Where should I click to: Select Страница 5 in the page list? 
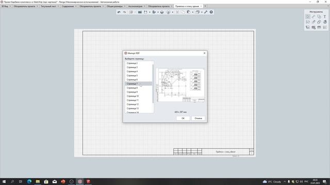tap(139, 76)
